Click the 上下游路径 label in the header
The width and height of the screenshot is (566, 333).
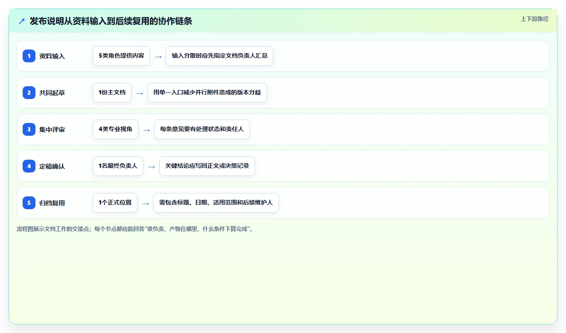tap(534, 19)
